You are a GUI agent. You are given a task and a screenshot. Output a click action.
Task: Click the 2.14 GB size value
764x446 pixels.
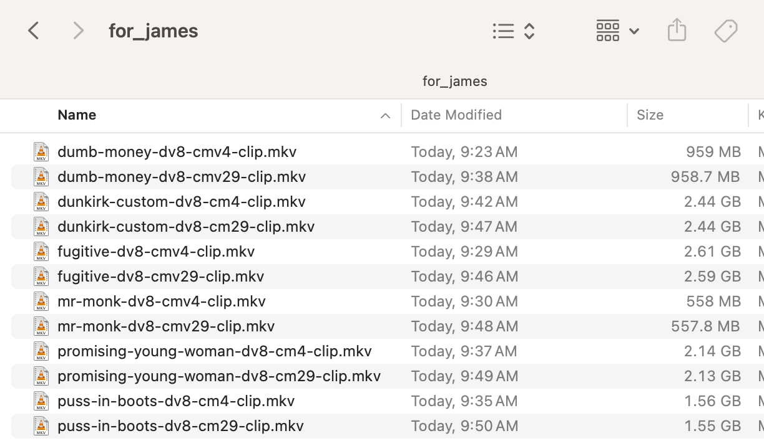click(712, 351)
